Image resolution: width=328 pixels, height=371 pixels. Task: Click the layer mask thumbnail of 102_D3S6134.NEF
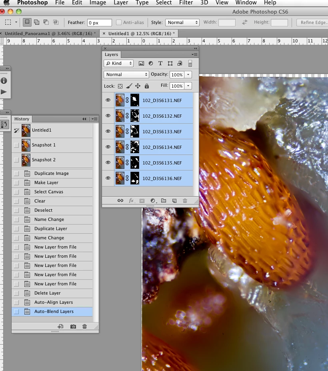point(135,147)
